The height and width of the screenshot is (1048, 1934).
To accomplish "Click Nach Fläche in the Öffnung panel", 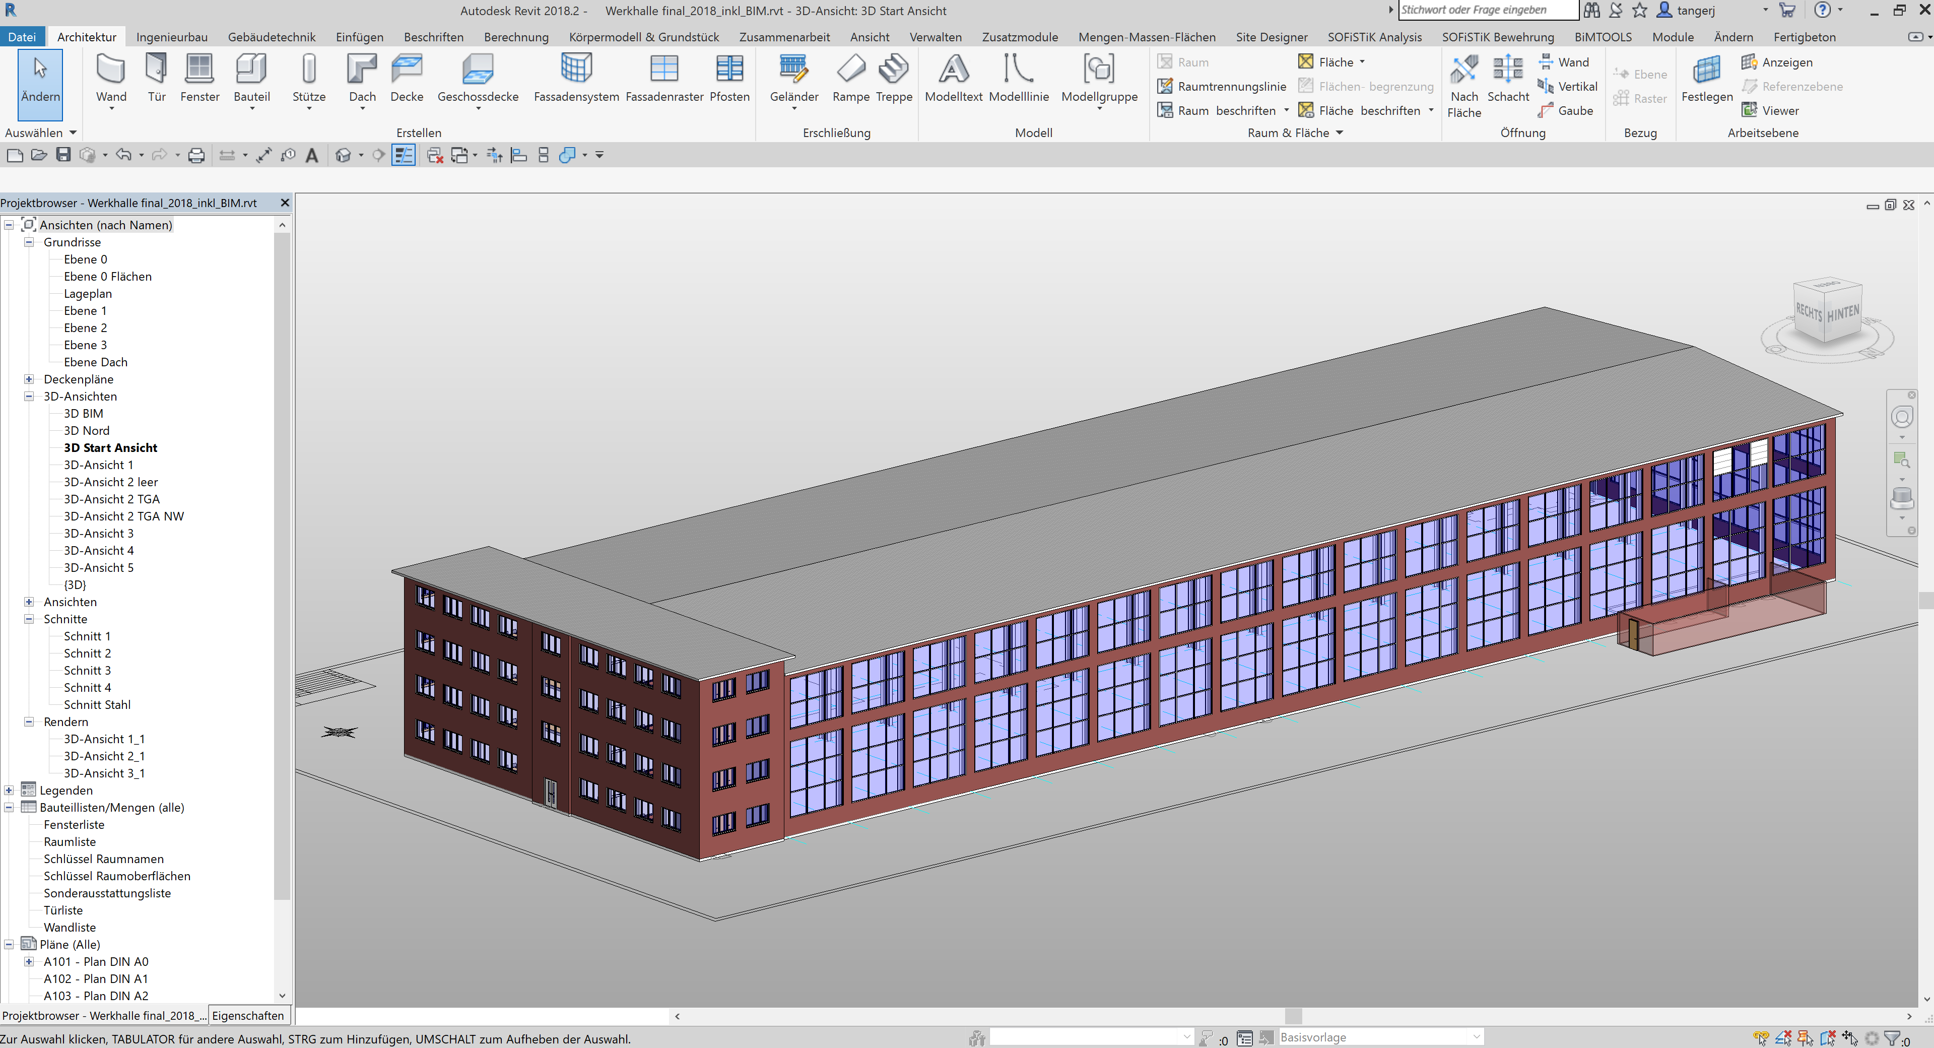I will pos(1464,86).
